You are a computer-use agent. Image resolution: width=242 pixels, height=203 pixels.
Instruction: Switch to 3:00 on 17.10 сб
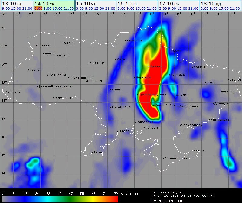point(163,8)
